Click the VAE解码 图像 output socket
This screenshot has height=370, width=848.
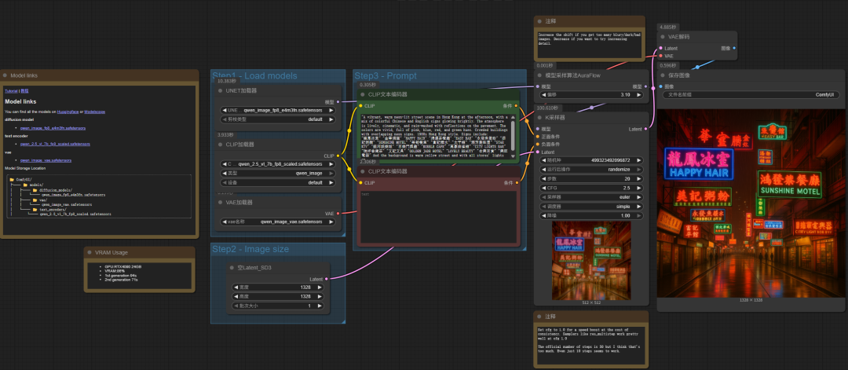[x=734, y=48]
